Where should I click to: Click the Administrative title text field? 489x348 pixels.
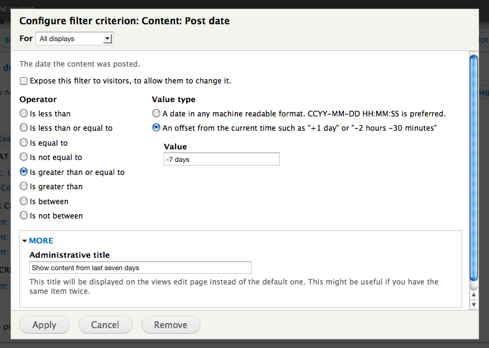click(x=140, y=268)
